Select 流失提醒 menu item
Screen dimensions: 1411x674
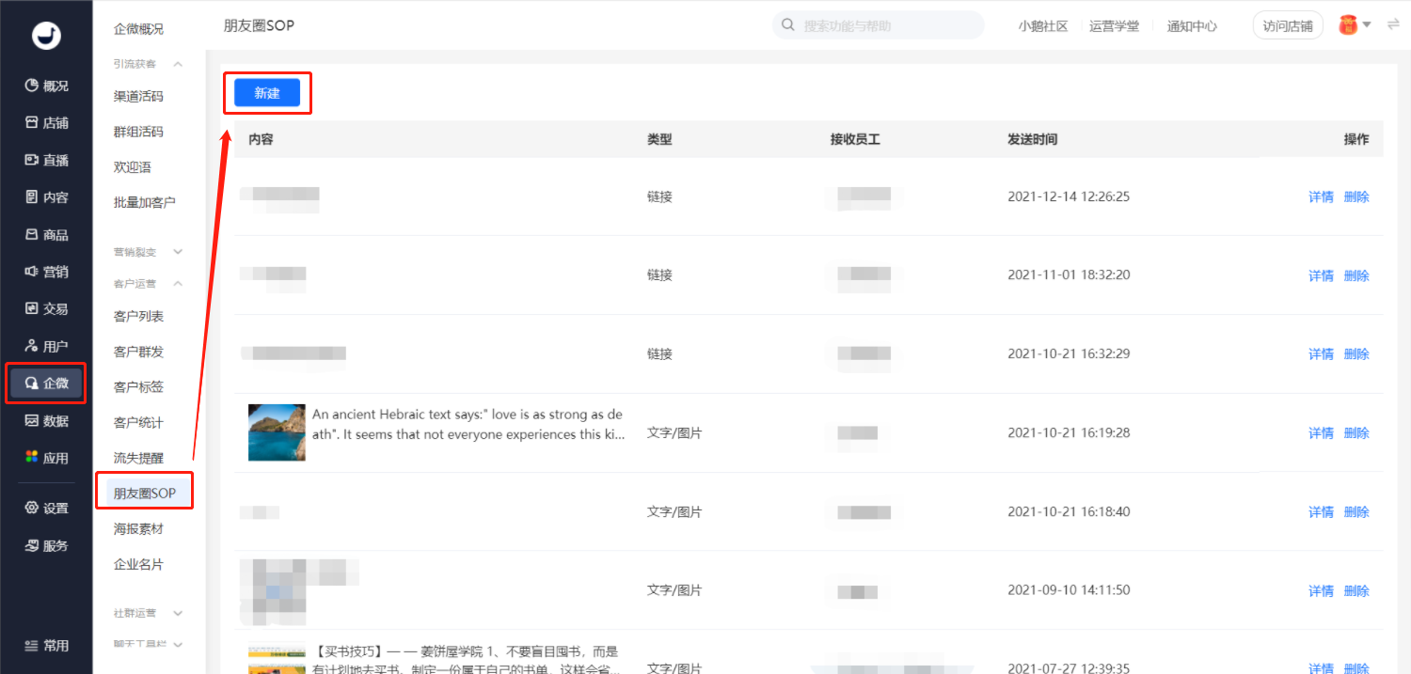pyautogui.click(x=138, y=458)
